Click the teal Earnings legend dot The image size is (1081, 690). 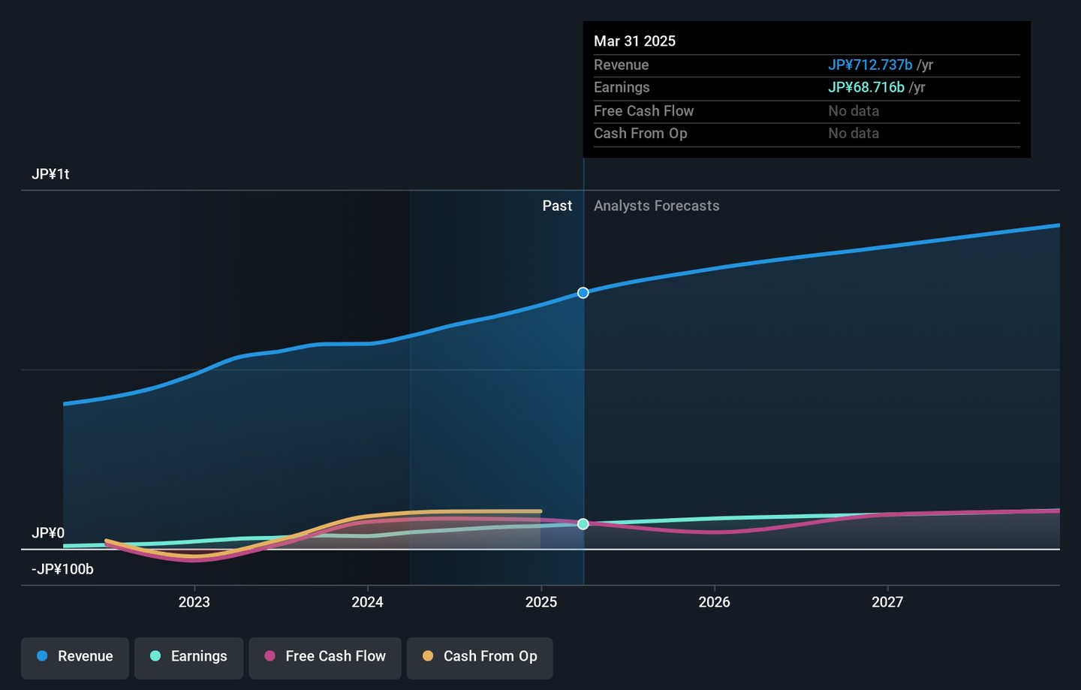(x=155, y=656)
